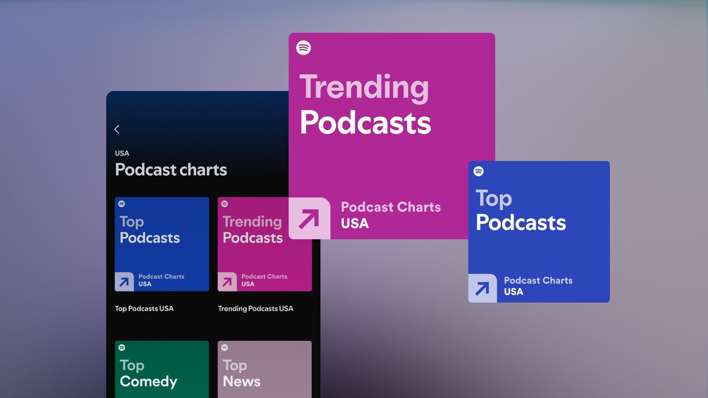Viewport: 708px width, 398px height.
Task: Click the Top Podcasts USA caption
Action: coord(144,309)
